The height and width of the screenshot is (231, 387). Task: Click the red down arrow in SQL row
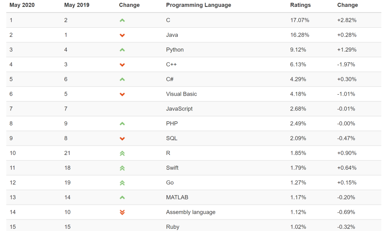click(122, 138)
